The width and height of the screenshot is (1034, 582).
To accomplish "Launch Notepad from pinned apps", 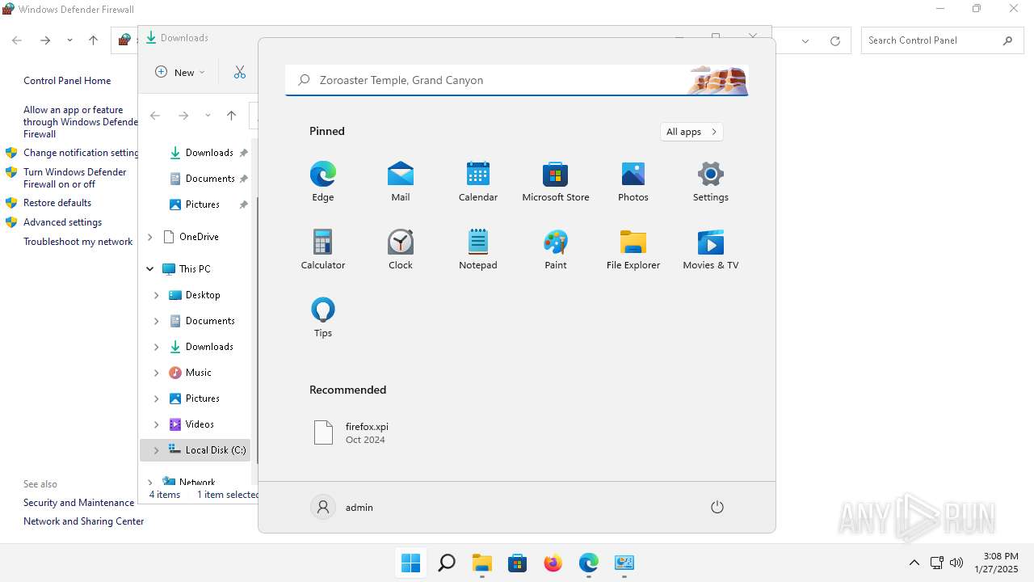I will 477,250.
